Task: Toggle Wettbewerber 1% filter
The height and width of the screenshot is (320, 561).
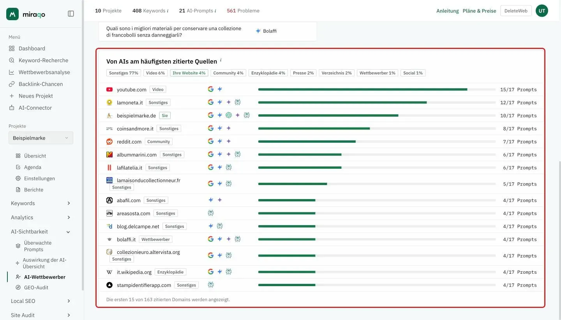Action: pyautogui.click(x=378, y=73)
